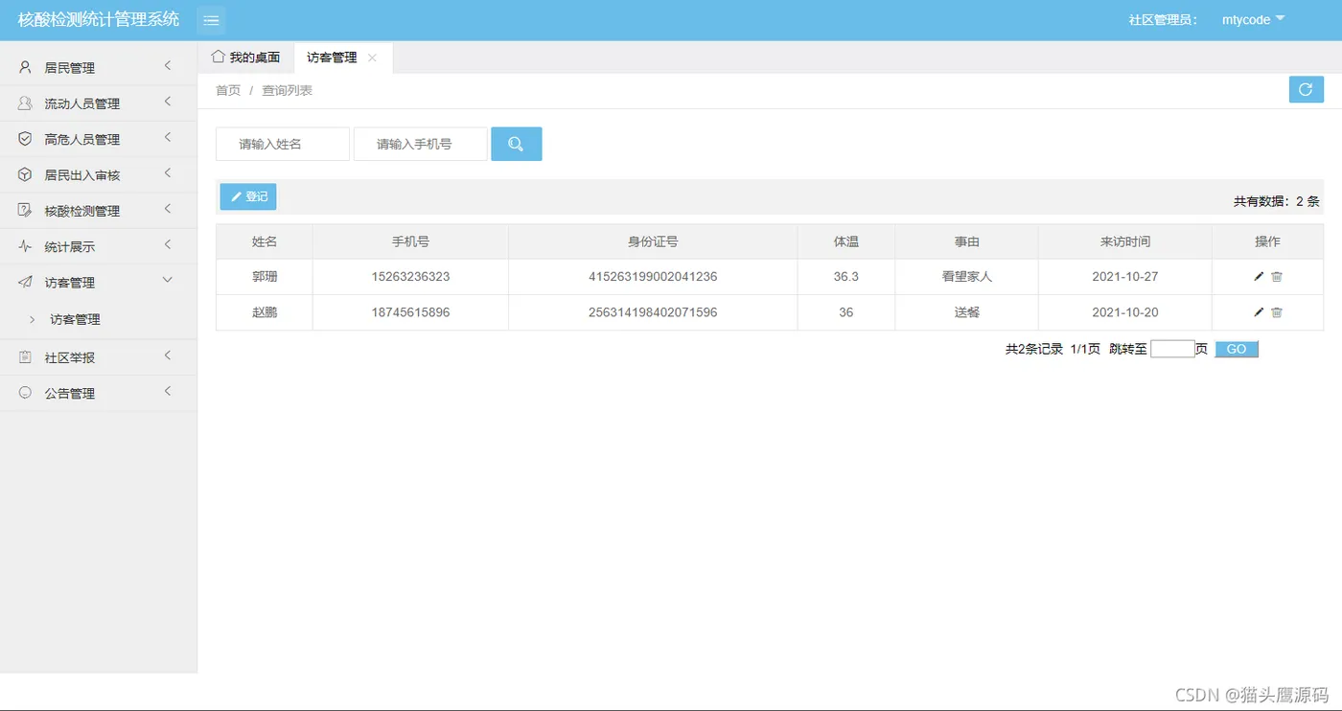
Task: Expand the 高危人员管理 menu chevron
Action: [168, 138]
